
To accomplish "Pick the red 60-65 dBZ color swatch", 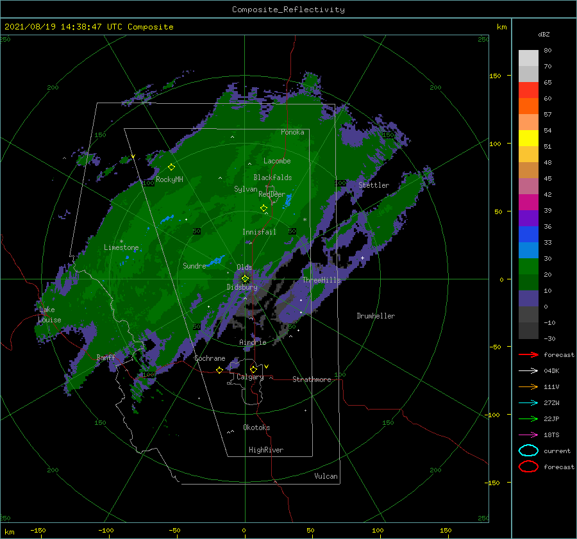I will tap(528, 90).
